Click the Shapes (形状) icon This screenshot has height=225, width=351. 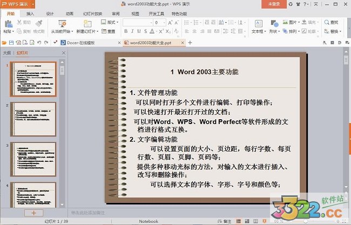click(274, 24)
